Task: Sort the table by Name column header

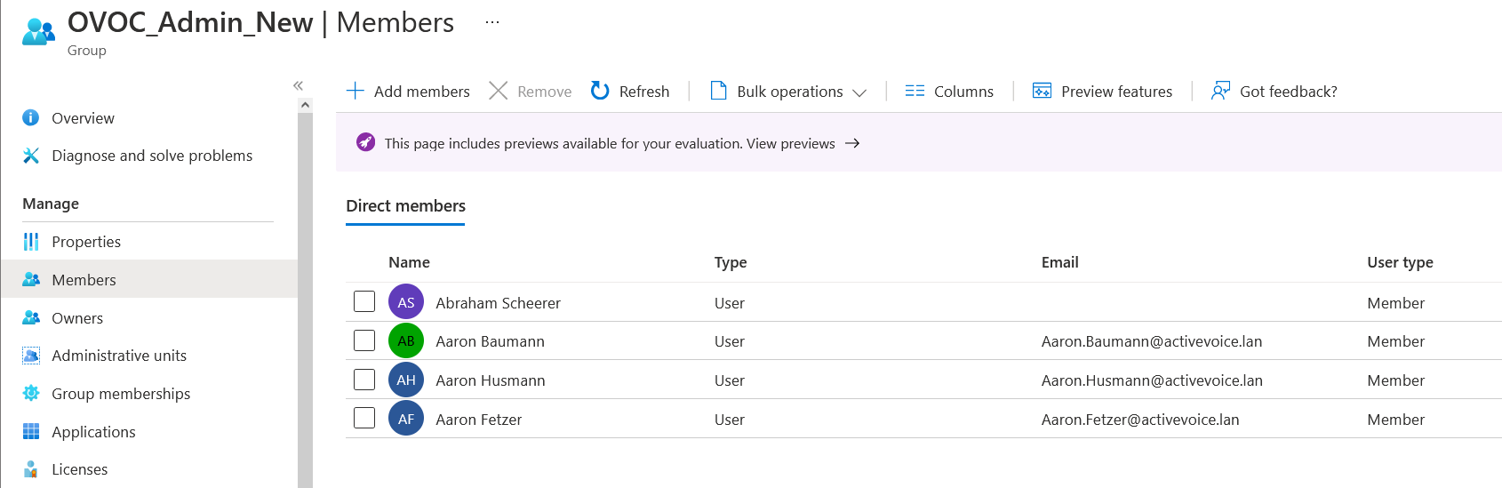Action: (x=409, y=262)
